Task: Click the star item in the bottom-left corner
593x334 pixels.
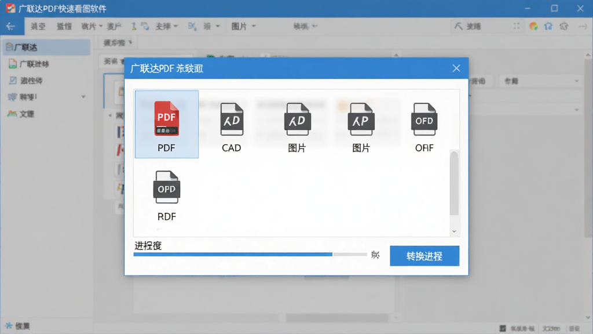Action: (x=17, y=326)
